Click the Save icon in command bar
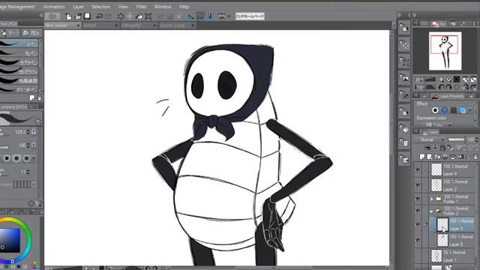Viewport: 480px width, 270px height. 87,16
